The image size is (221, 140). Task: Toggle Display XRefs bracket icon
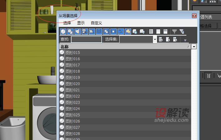pyautogui.click(x=113, y=31)
